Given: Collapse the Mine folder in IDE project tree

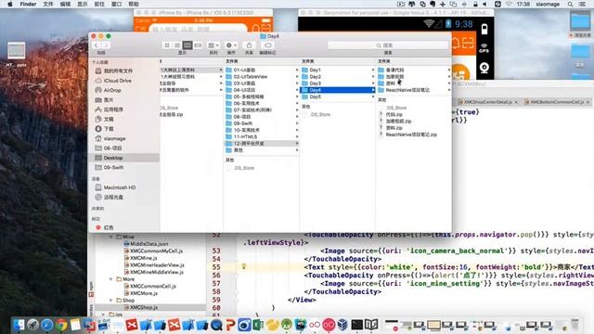Looking at the screenshot, I should pyautogui.click(x=111, y=237).
